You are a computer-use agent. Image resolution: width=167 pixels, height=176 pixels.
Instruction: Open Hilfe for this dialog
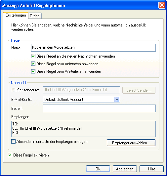click(x=151, y=169)
